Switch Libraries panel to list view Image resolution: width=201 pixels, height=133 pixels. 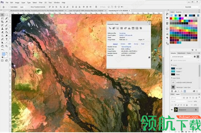coord(198,57)
